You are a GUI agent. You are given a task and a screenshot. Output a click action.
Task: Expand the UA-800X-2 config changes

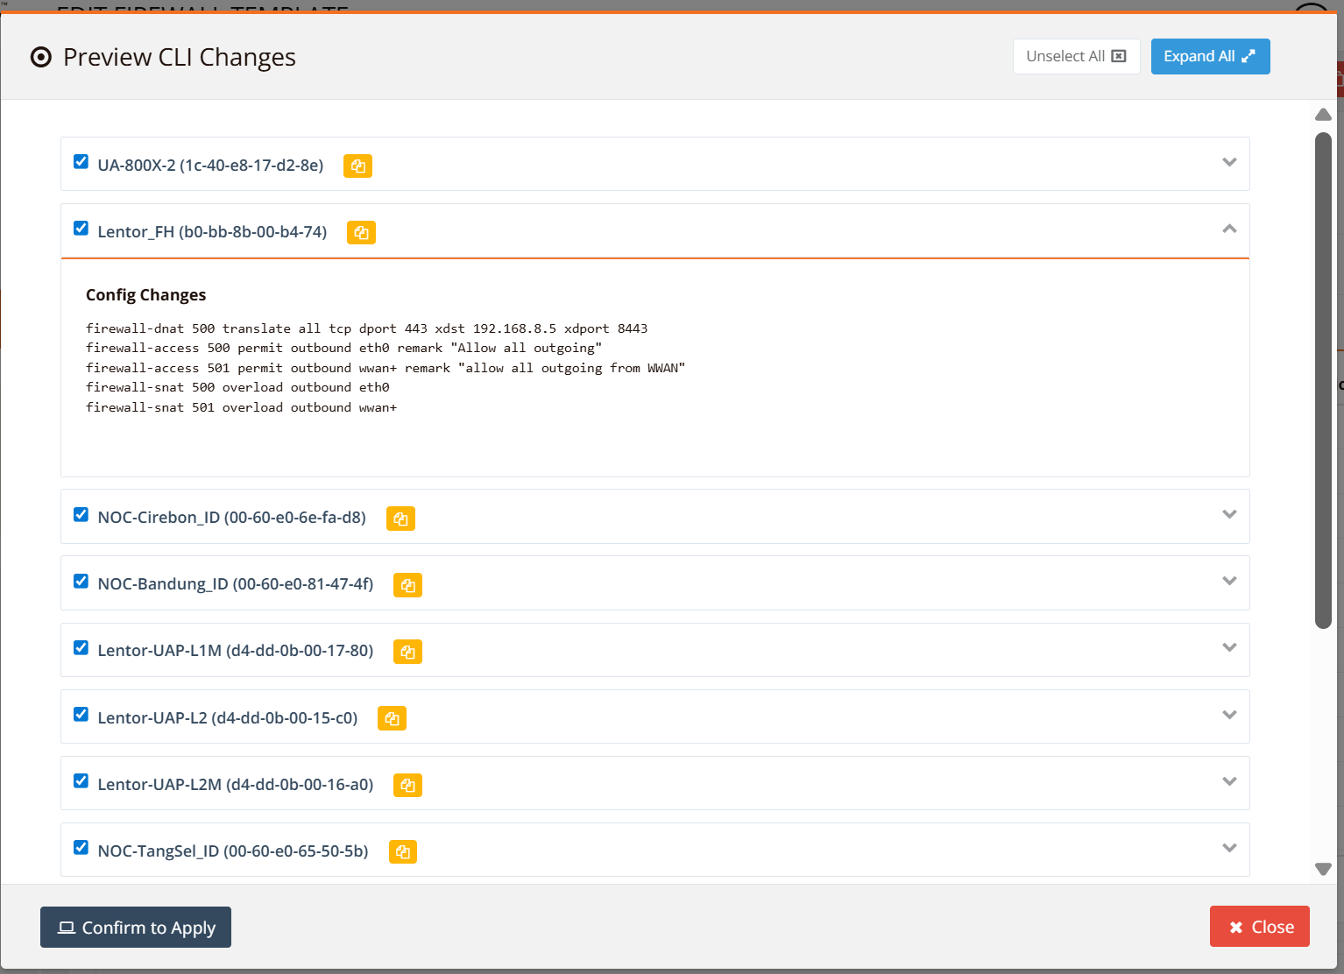coord(1229,163)
